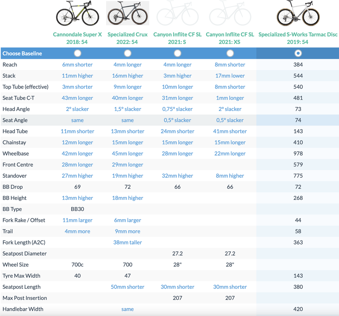The width and height of the screenshot is (339, 316).
Task: Click Cannondale wheelbase '42mm longer'
Action: point(78,154)
